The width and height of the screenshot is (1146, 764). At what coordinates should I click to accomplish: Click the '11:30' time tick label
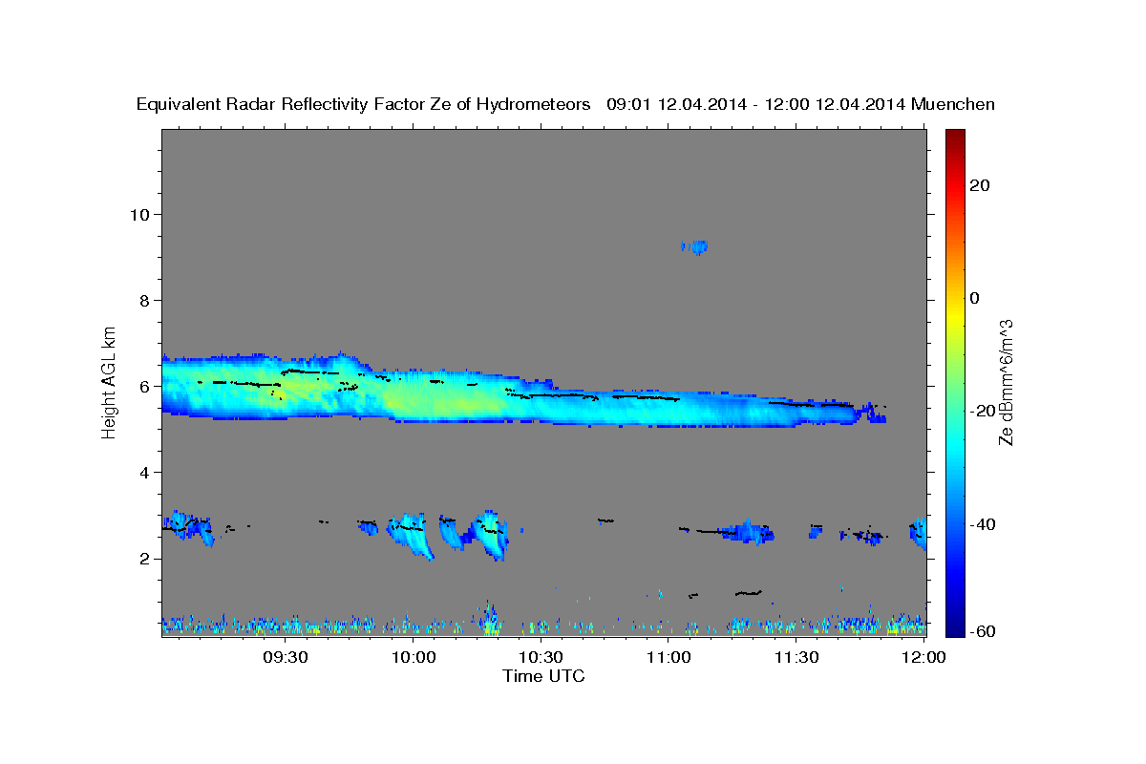796,658
